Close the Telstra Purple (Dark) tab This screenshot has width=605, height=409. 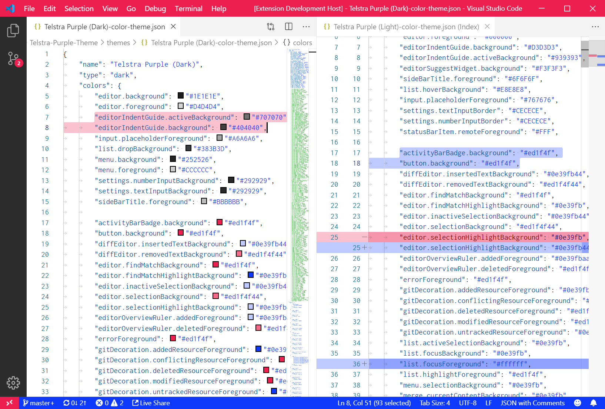click(173, 27)
